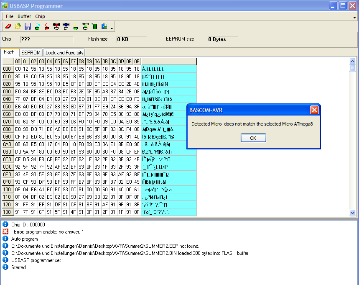Image resolution: width=359 pixels, height=285 pixels.
Task: Select byte E6 at start of row 050
Action: pos(18,107)
